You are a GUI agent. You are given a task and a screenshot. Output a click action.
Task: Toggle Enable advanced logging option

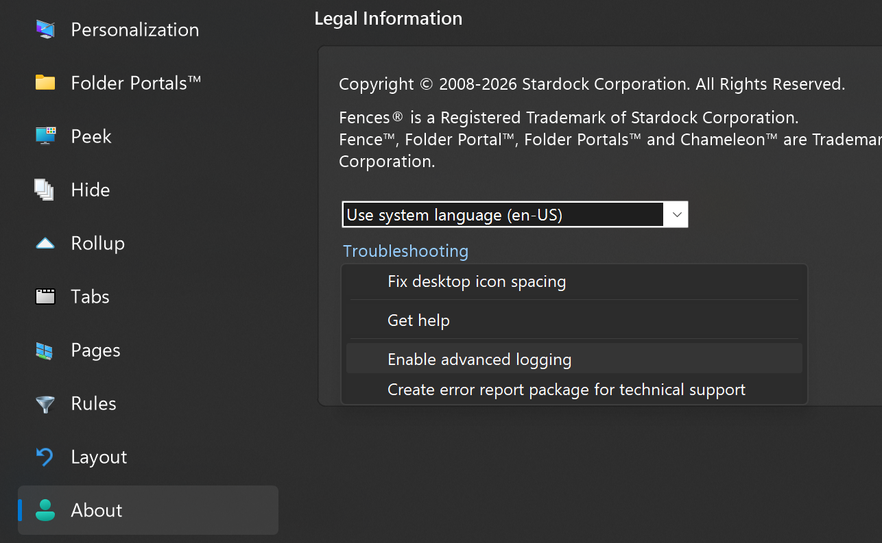click(479, 359)
